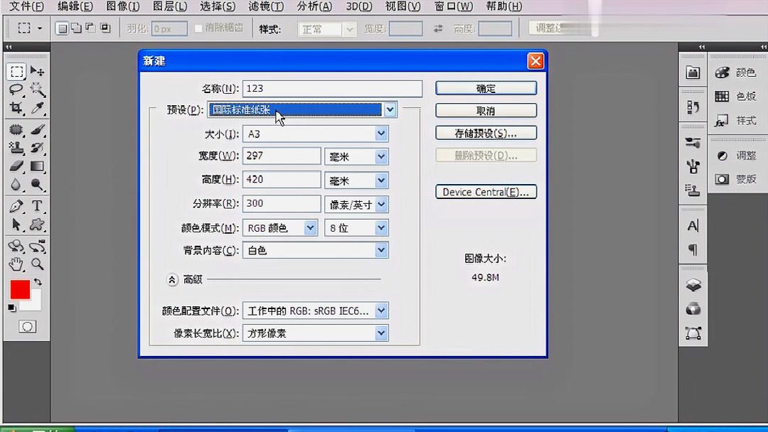Image resolution: width=768 pixels, height=432 pixels.
Task: Click the red foreground color swatch
Action: tap(21, 288)
